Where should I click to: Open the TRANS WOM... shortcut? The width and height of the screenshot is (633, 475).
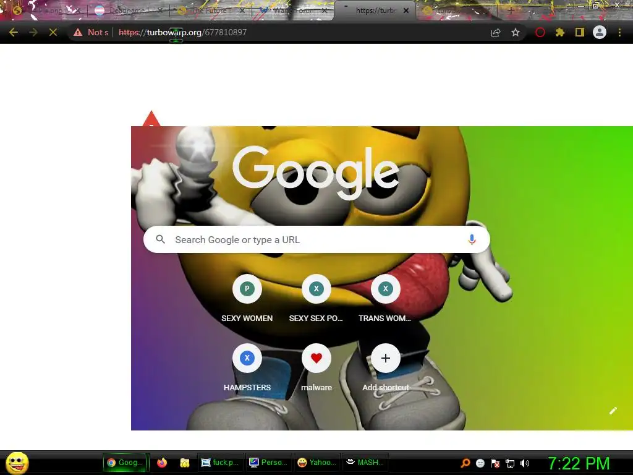coord(386,298)
